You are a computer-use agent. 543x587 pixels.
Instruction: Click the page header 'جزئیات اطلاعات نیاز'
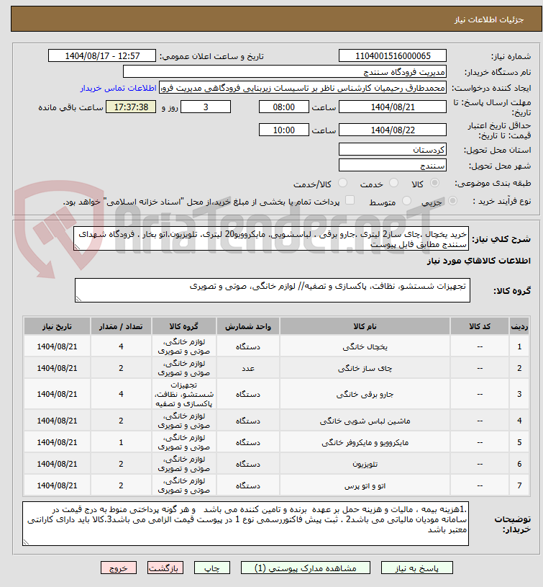pyautogui.click(x=489, y=19)
